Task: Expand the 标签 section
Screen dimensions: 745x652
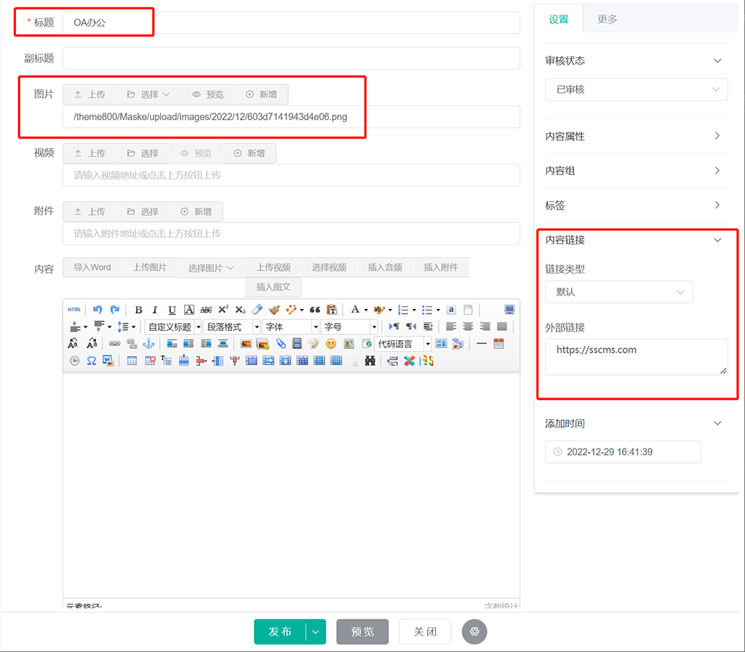Action: point(636,206)
